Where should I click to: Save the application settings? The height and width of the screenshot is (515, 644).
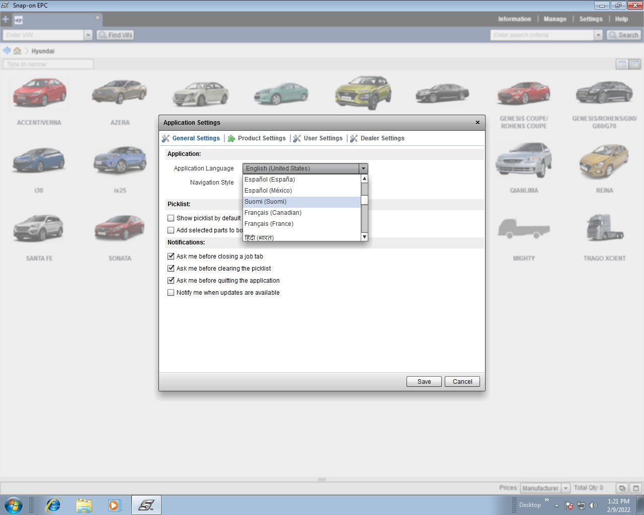pos(424,382)
